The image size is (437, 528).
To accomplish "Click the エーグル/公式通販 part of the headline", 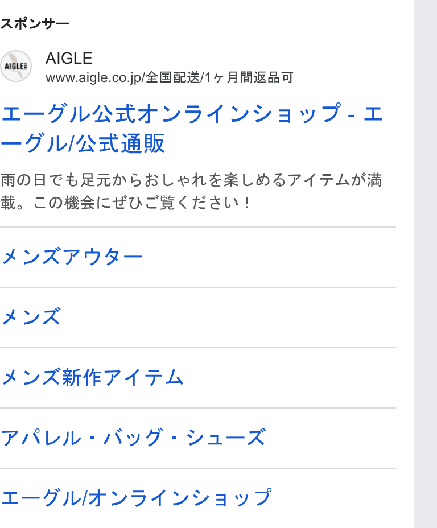I will coord(83,143).
